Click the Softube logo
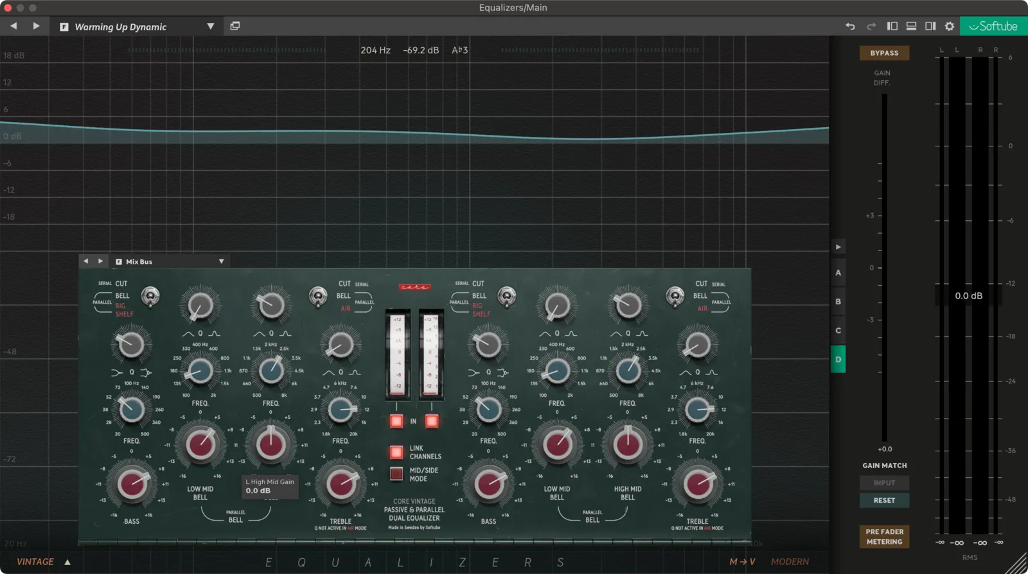 993,26
